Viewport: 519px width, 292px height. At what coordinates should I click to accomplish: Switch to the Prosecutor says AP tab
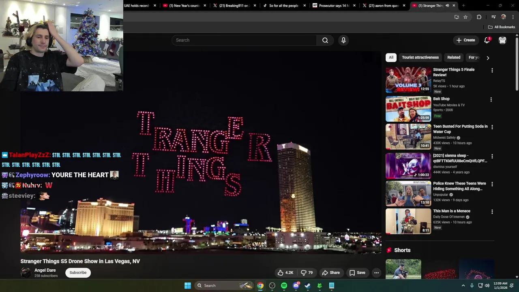335,6
